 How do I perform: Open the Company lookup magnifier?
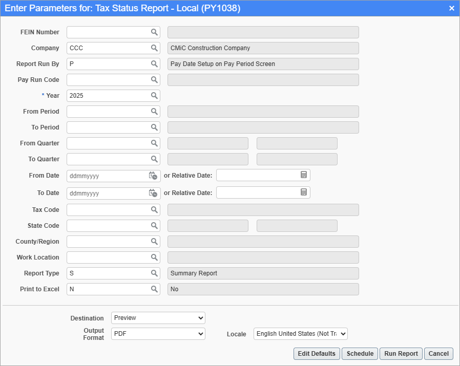click(x=154, y=48)
